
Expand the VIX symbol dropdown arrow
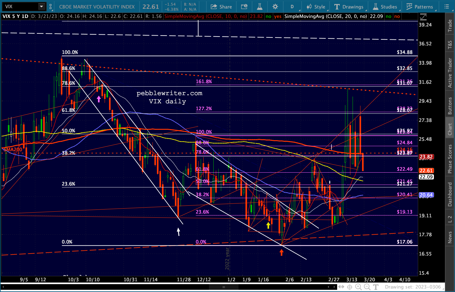coord(42,7)
